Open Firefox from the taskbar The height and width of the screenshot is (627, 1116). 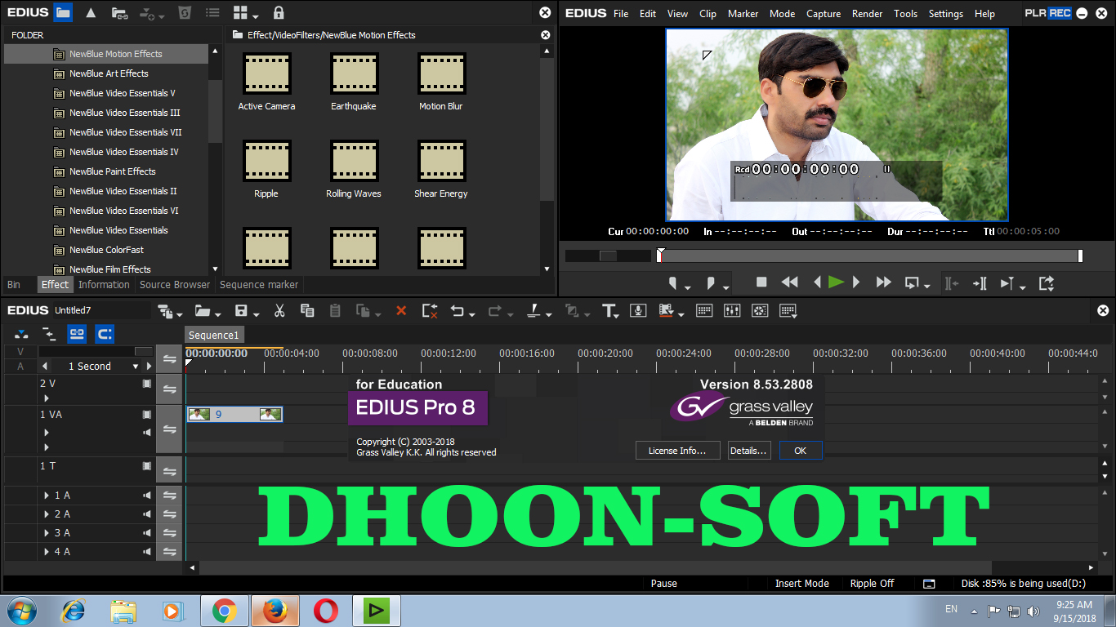coord(274,611)
